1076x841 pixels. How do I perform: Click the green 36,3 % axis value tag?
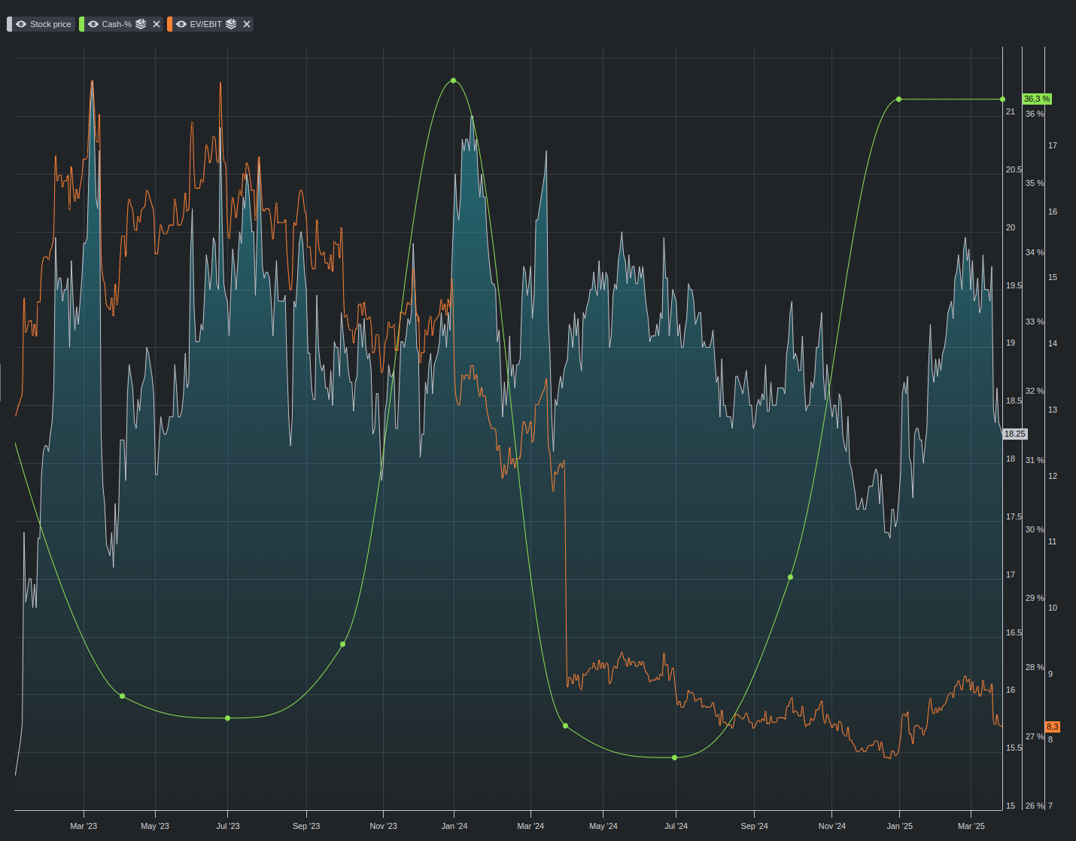1037,99
